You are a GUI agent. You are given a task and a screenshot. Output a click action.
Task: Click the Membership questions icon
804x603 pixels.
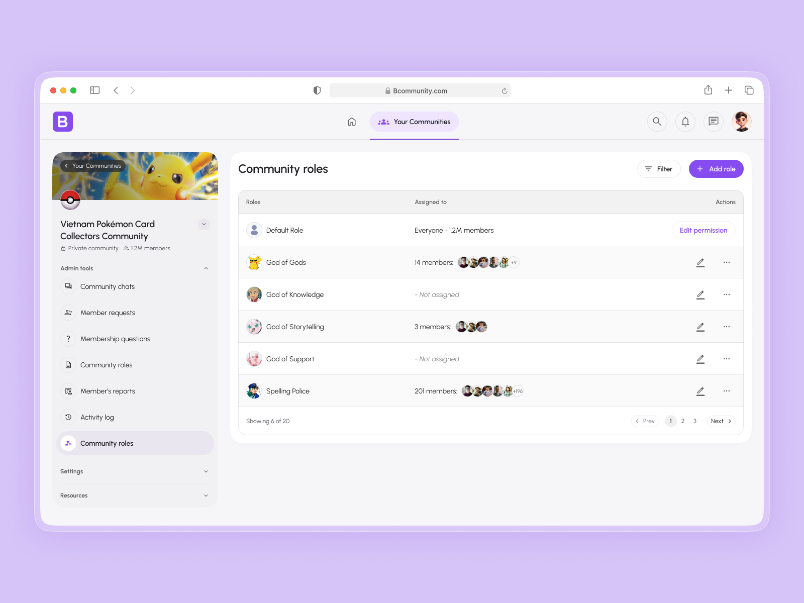coord(68,339)
